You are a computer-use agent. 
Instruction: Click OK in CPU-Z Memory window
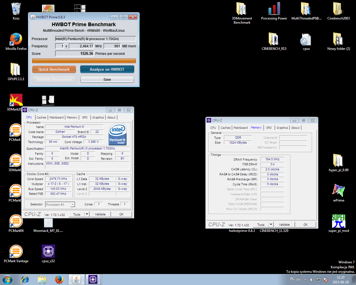(305, 225)
